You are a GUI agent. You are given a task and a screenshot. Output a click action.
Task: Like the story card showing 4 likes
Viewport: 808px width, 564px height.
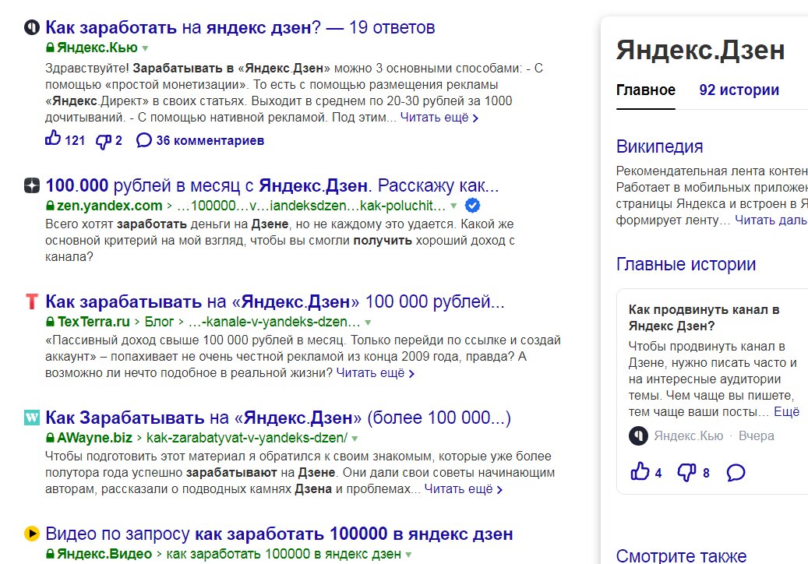click(x=640, y=471)
